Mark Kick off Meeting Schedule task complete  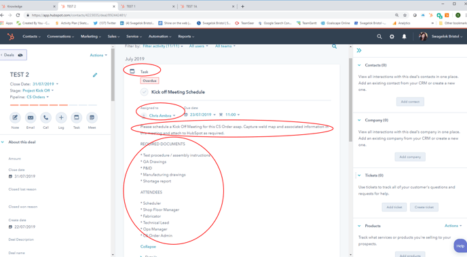[x=144, y=92]
